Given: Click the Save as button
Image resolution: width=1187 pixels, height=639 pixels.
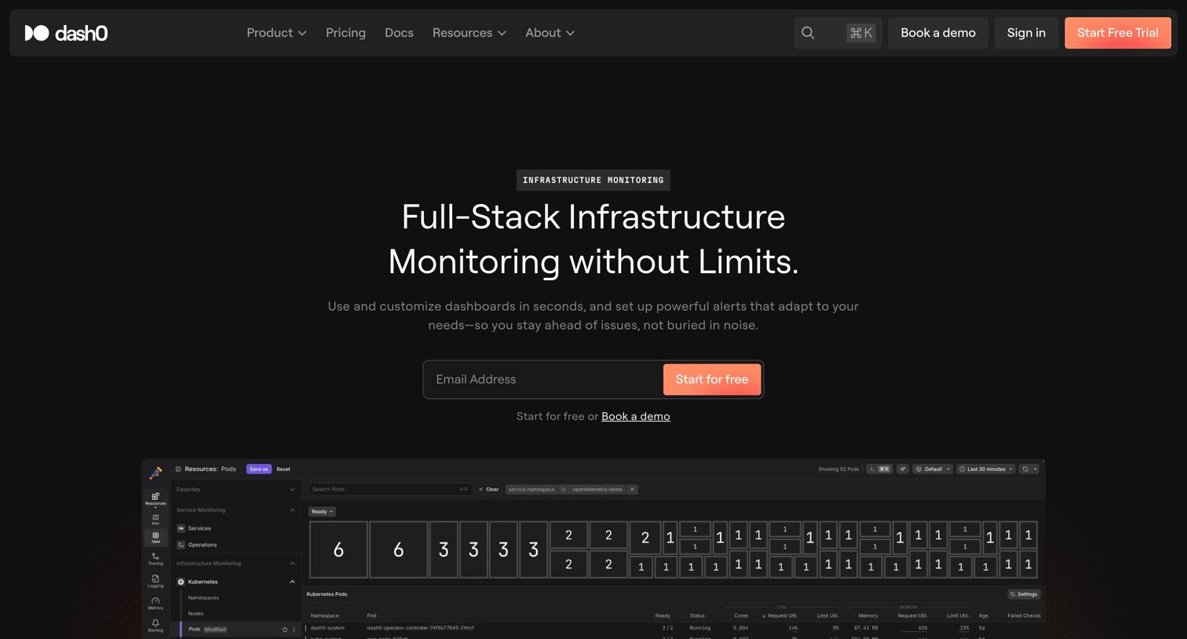Looking at the screenshot, I should [259, 469].
